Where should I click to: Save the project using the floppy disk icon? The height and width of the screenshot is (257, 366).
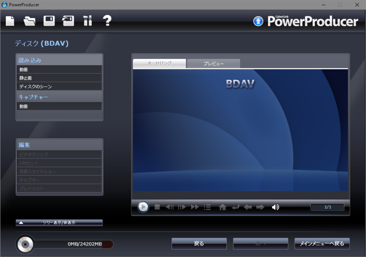tap(49, 21)
